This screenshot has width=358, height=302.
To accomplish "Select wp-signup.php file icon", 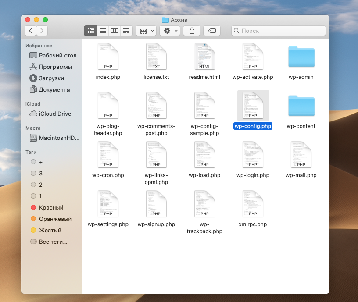I will pyautogui.click(x=156, y=203).
